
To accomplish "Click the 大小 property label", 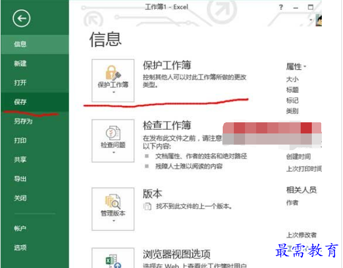I will point(292,80).
